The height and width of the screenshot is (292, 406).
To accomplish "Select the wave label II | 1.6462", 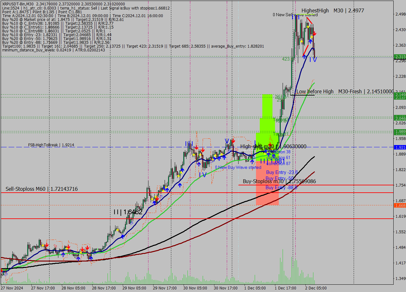I will 128,212.
